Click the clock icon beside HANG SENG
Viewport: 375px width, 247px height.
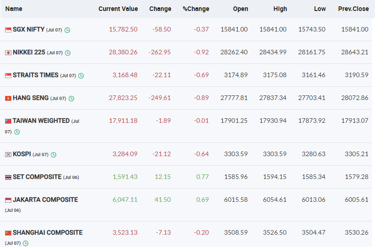click(x=71, y=99)
